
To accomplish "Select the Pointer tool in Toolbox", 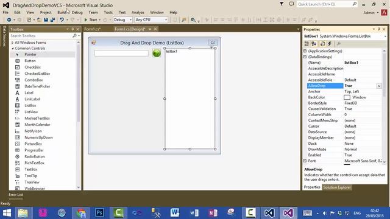I will click(30, 54).
